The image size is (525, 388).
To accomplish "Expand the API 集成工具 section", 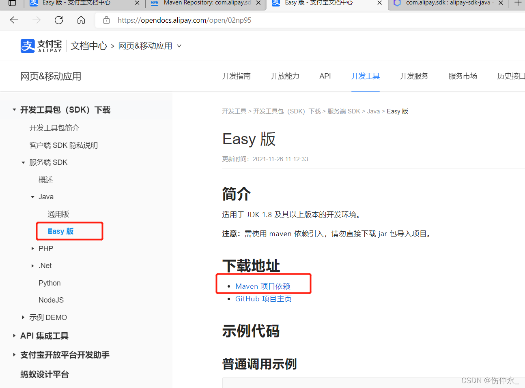I will (x=14, y=336).
